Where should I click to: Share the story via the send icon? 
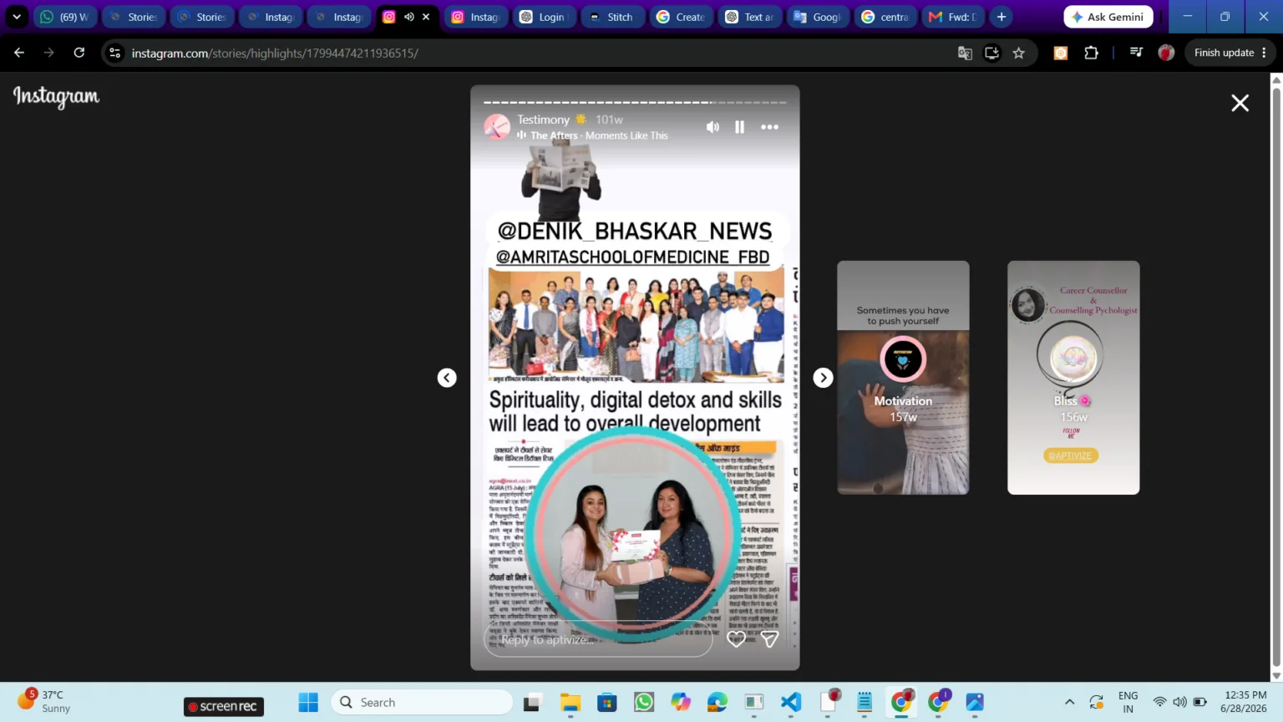click(769, 639)
